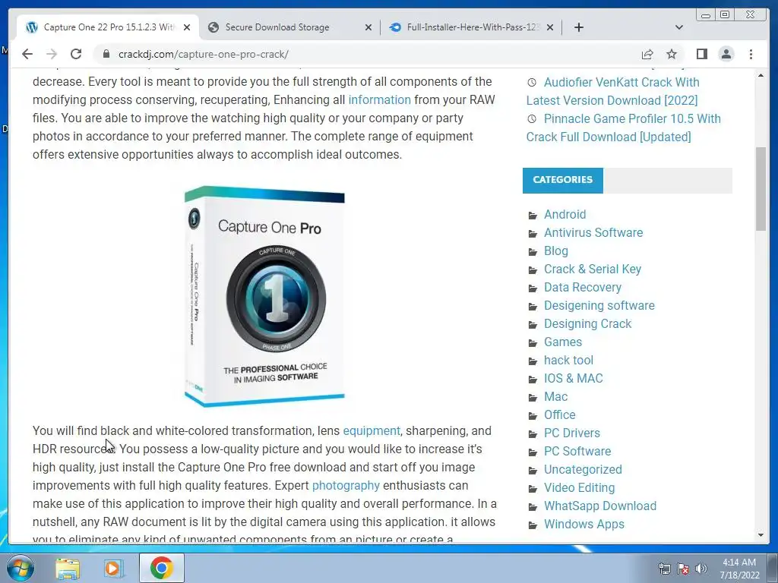Click the Chrome taskbar icon
Image resolution: width=778 pixels, height=583 pixels.
pos(162,568)
